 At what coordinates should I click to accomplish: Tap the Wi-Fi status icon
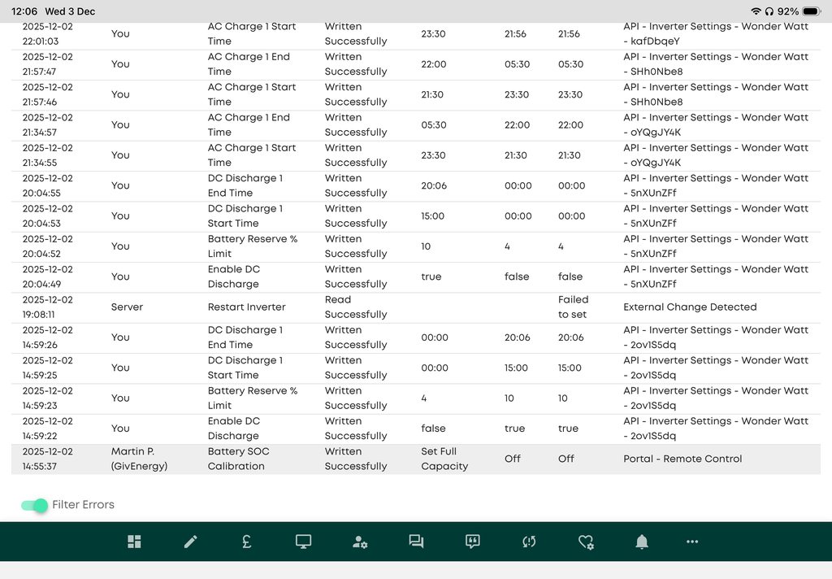[756, 11]
